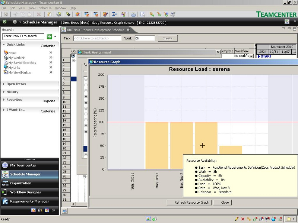Open My Teamcenter application
298x223 pixels.
30,165
